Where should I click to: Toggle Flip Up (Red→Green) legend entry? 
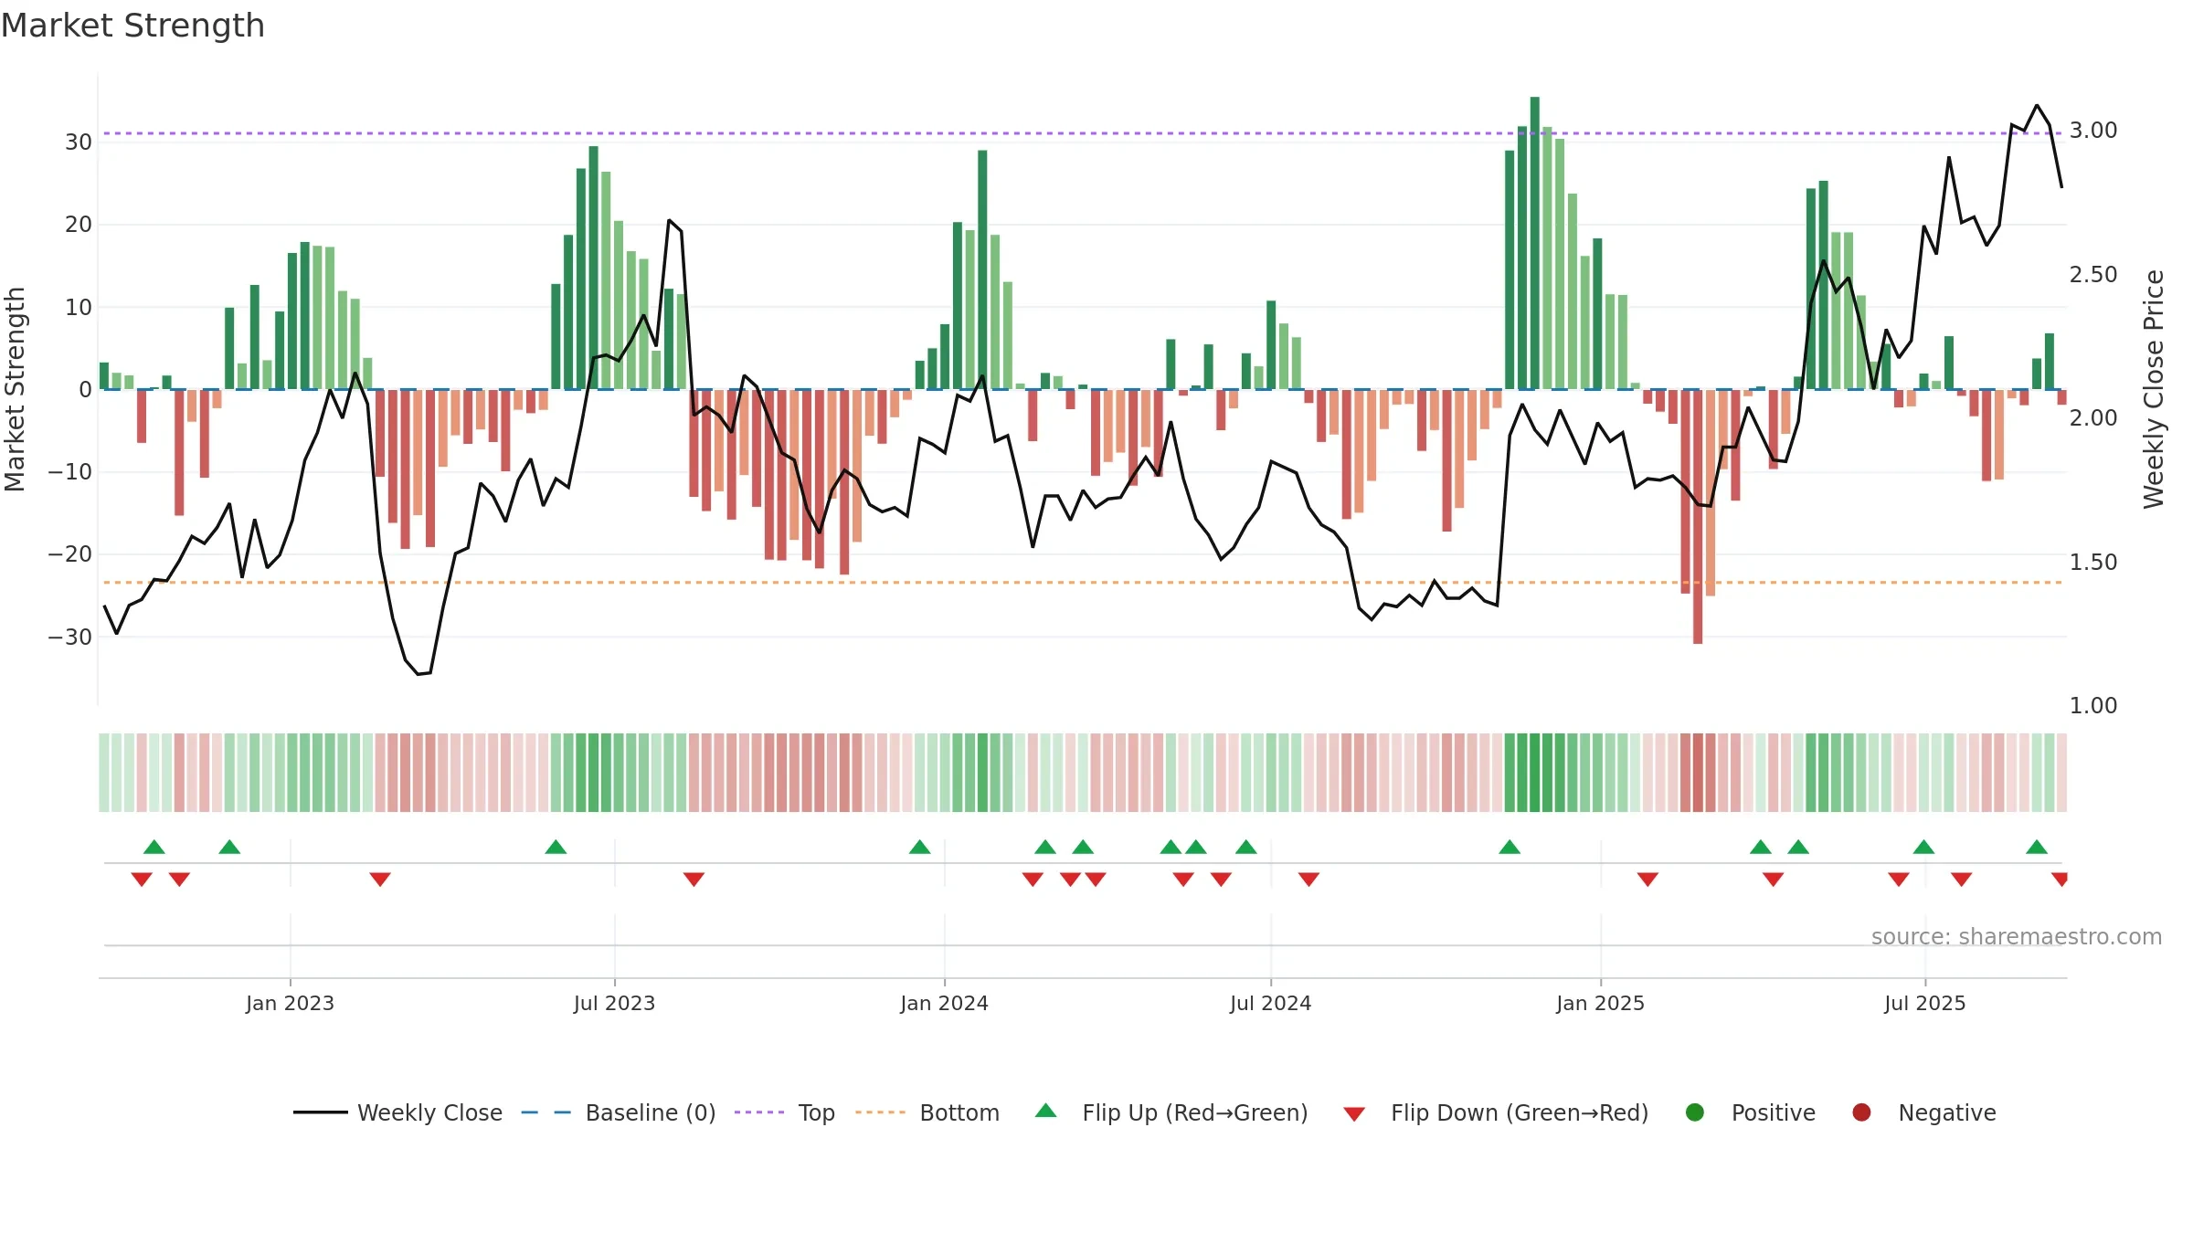(x=1171, y=1112)
